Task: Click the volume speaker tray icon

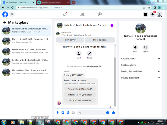Action: pos(149,122)
